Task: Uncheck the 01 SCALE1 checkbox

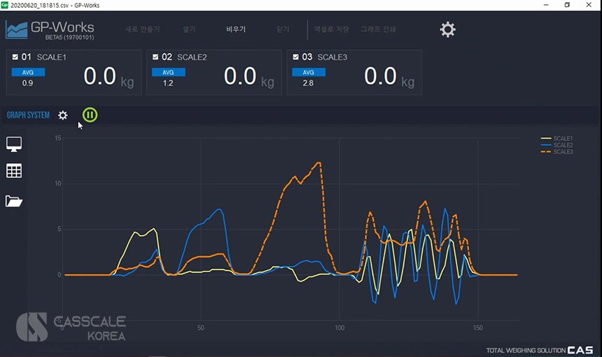Action: [x=15, y=57]
